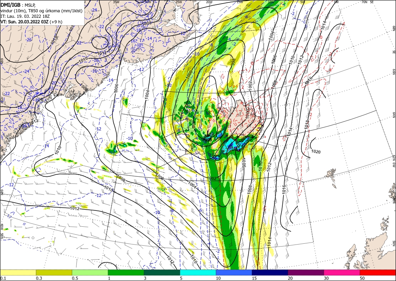Click the '70N' grid label
Screen dimensions: 396x281
364,2
